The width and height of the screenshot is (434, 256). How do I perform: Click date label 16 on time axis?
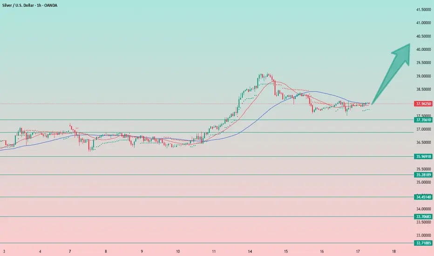(x=322, y=251)
